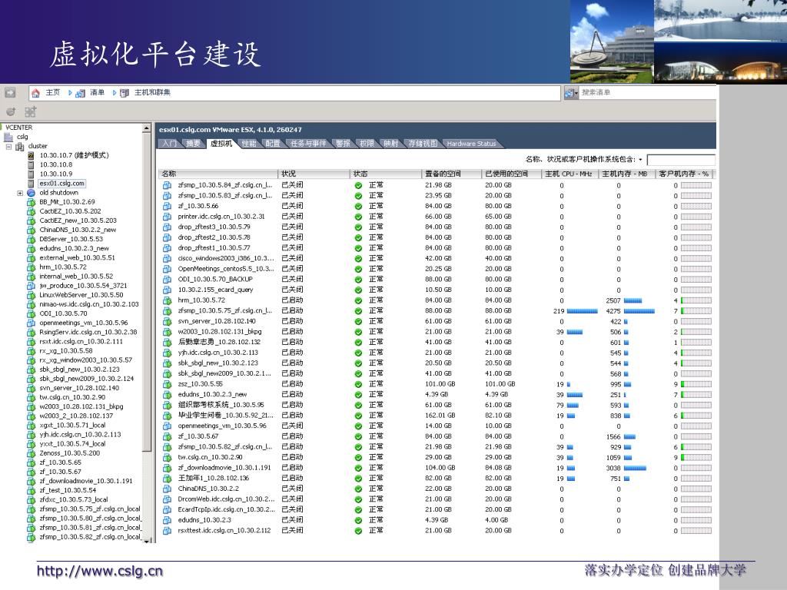This screenshot has width=787, height=590.
Task: Click 162.01 GB provisioned space cell
Action: click(440, 416)
